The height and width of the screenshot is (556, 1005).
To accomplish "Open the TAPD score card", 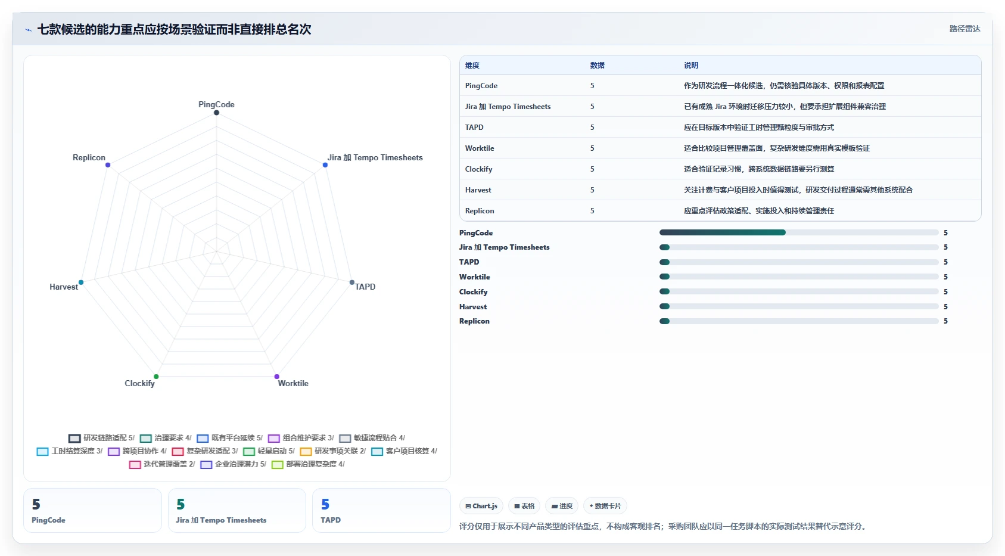I will 381,511.
